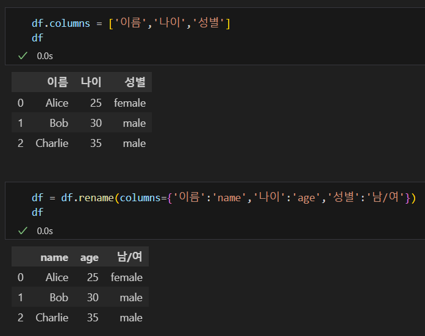Click the '남/여' column header in second table

[x=129, y=257]
